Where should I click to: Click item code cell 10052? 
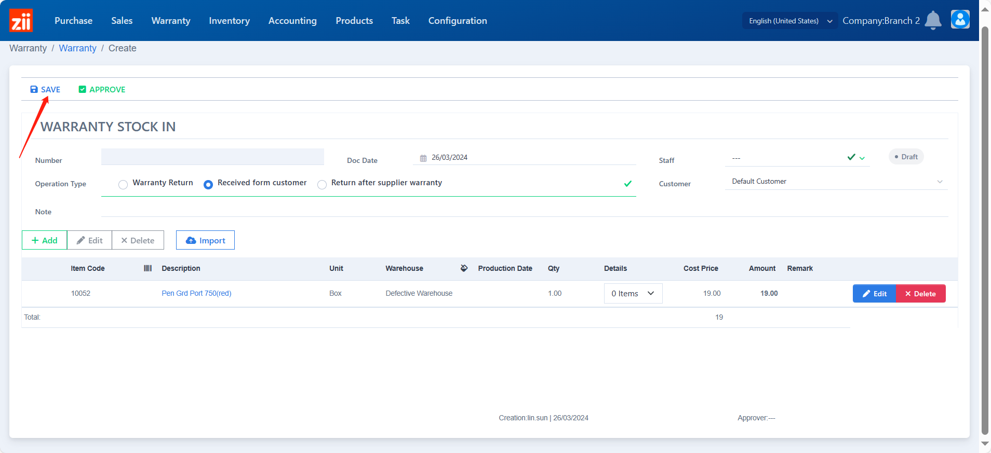point(81,294)
